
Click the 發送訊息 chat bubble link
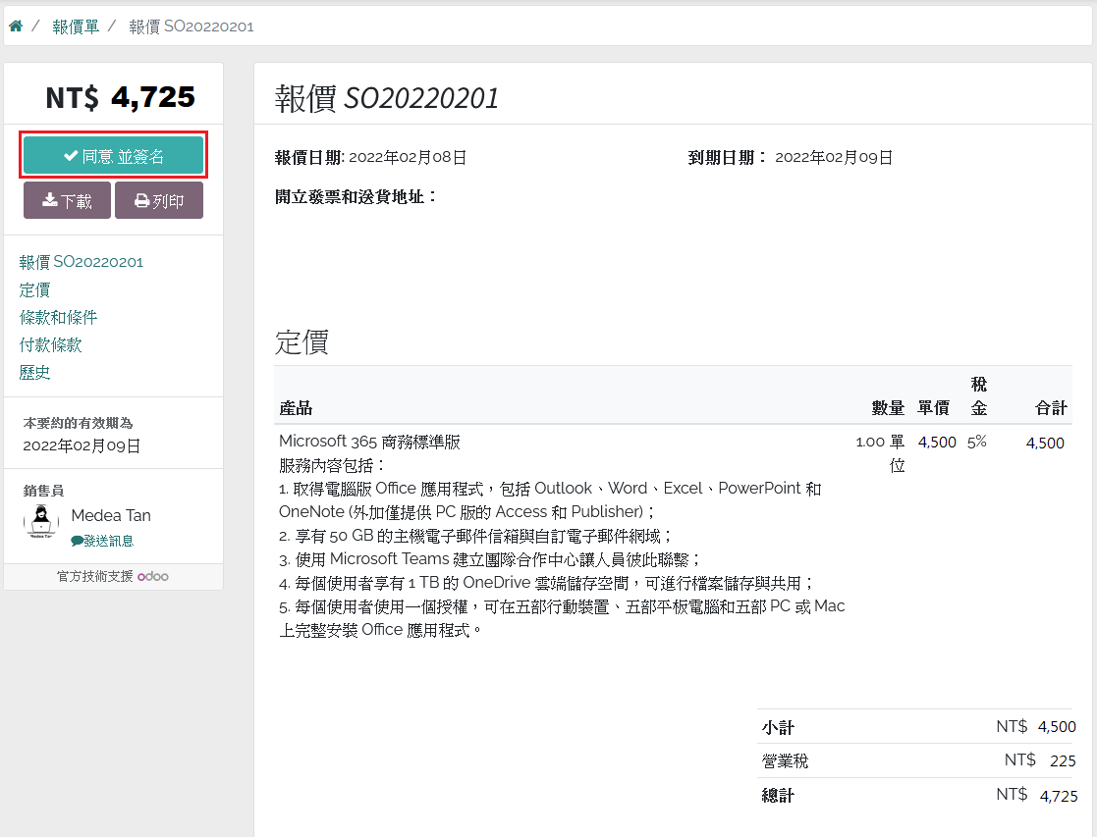click(102, 541)
